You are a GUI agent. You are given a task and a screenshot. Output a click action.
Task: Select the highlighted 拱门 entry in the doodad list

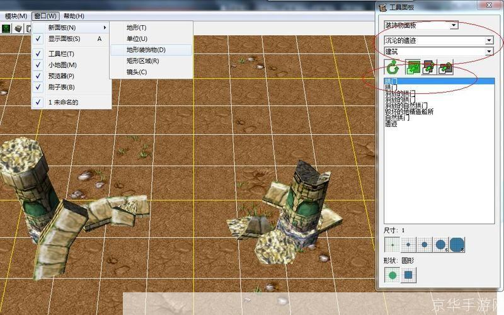(439, 81)
